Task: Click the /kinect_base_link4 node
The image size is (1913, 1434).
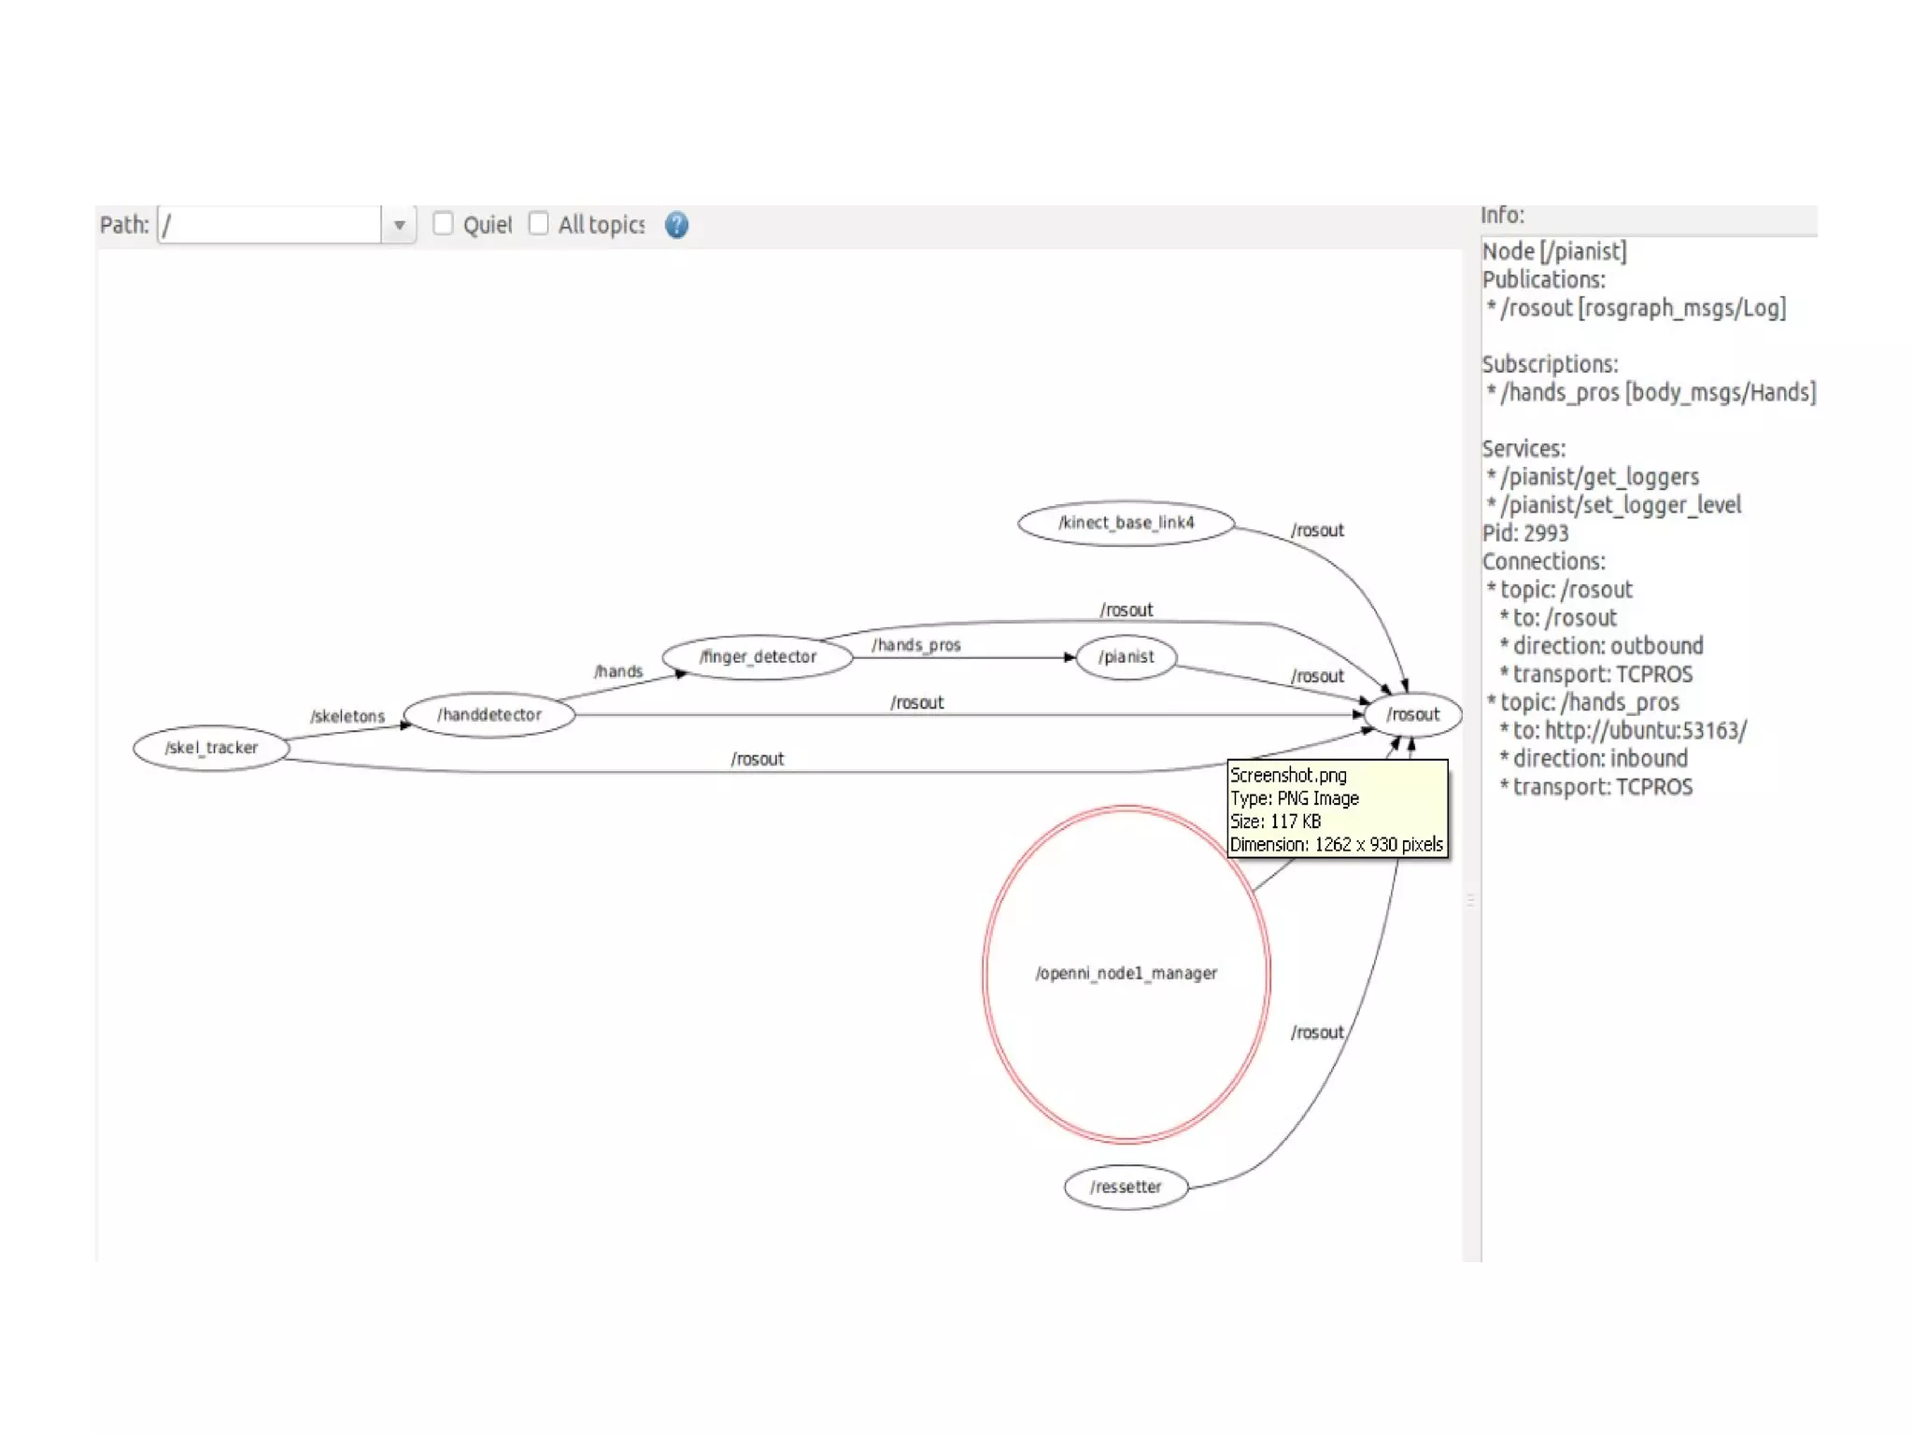Action: click(x=1126, y=523)
